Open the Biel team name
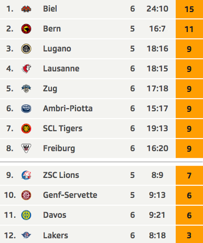Viewport: 203px width, 243px height. (50, 9)
